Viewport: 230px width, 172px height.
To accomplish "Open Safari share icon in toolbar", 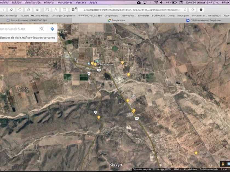I will pyautogui.click(x=56, y=10).
